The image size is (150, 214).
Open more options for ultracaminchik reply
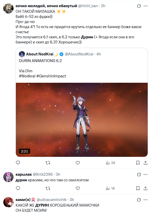point(145,200)
